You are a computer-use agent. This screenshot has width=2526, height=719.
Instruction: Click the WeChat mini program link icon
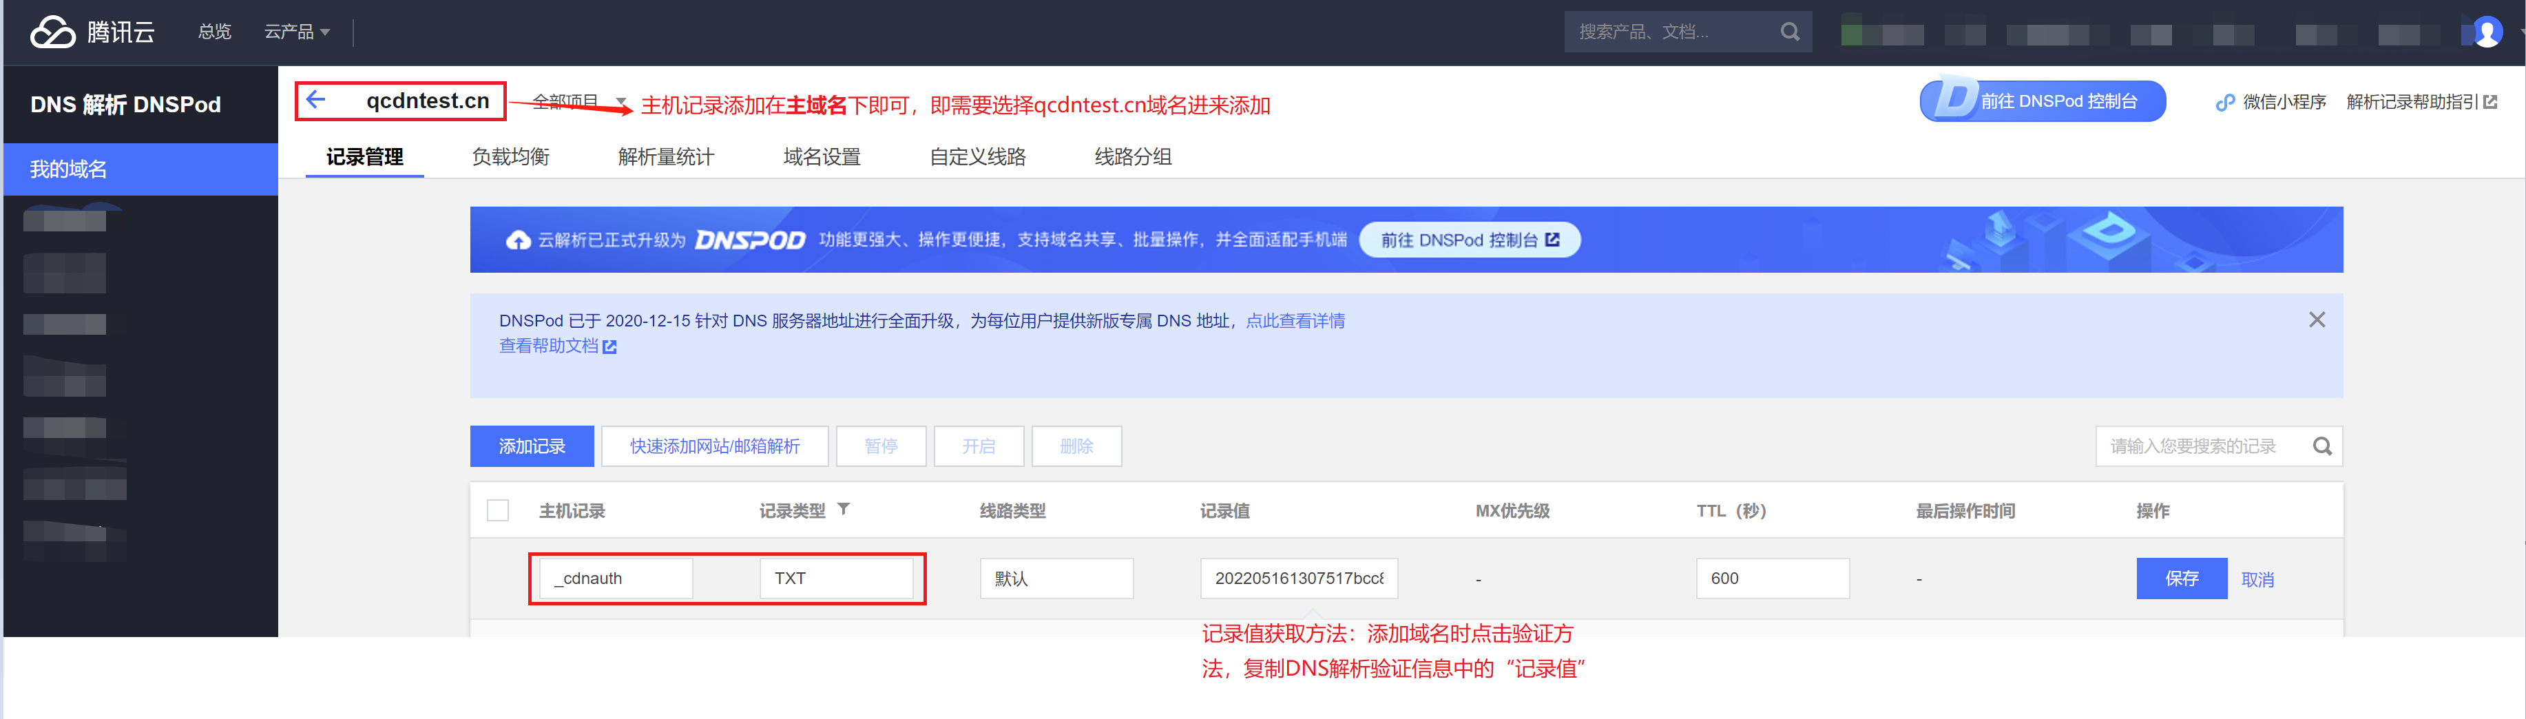[2225, 102]
